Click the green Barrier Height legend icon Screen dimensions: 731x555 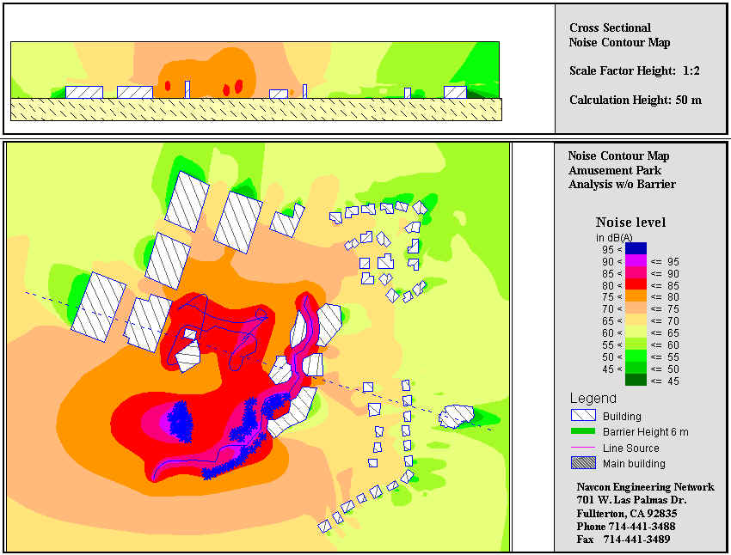pos(583,431)
